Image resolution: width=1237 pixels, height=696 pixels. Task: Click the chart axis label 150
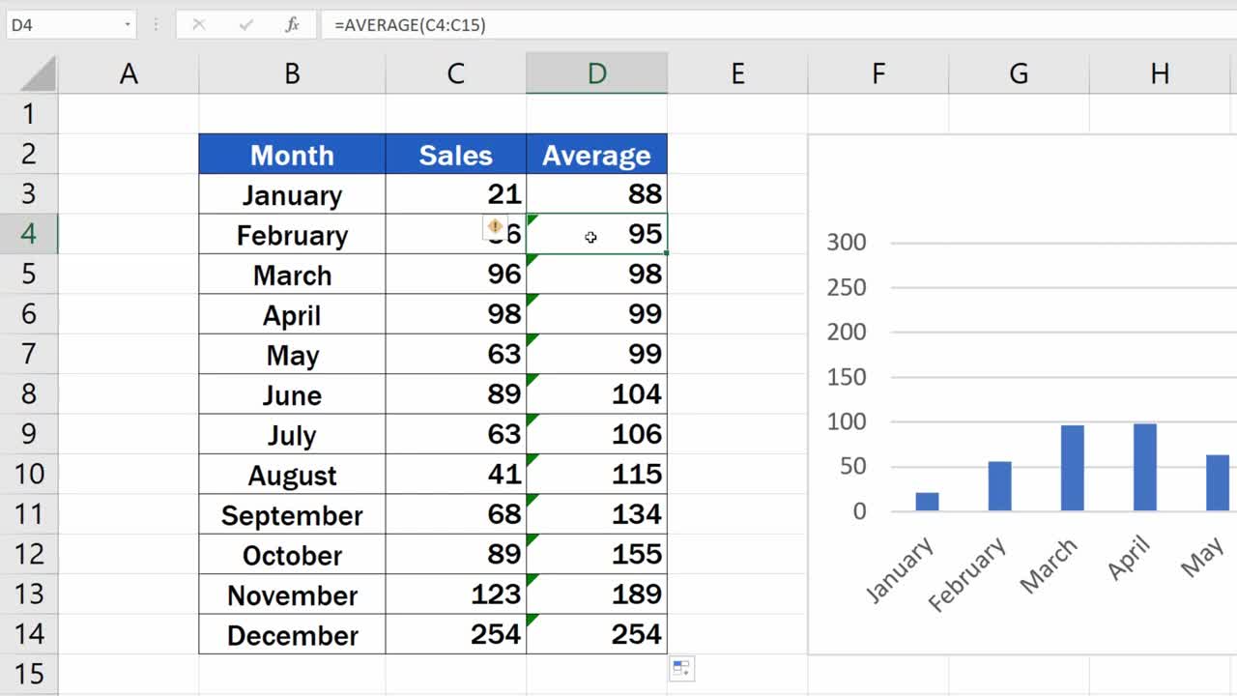pos(847,377)
